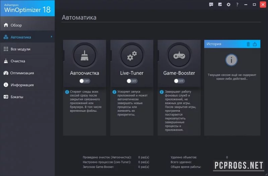Click the Game-Booster title text

[x=179, y=73]
